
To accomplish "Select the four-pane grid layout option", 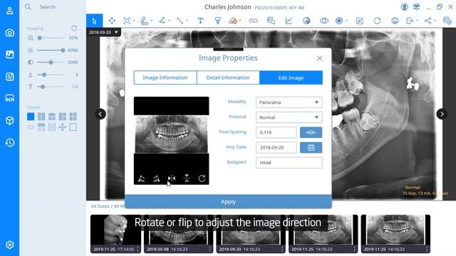I will coord(73,117).
